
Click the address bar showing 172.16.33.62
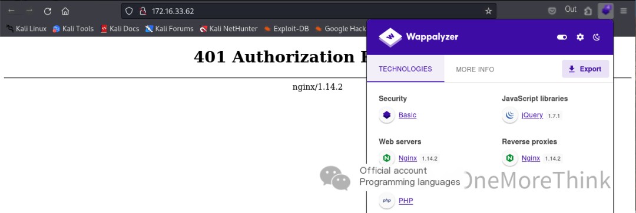click(308, 11)
